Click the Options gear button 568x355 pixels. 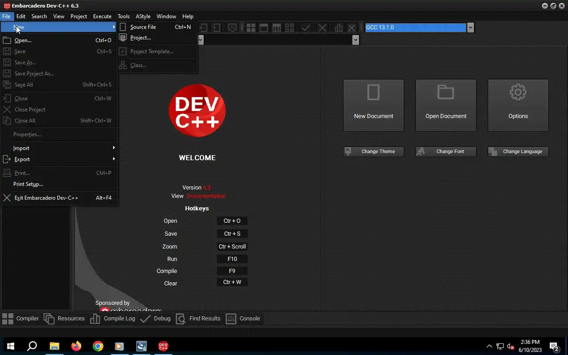(518, 105)
